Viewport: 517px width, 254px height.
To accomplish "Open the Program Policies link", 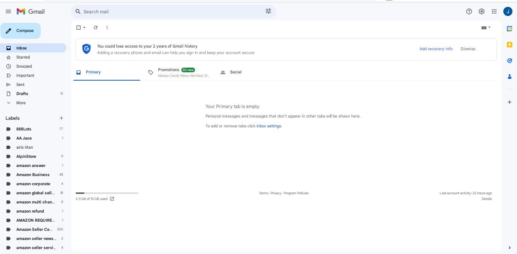I will (x=296, y=193).
